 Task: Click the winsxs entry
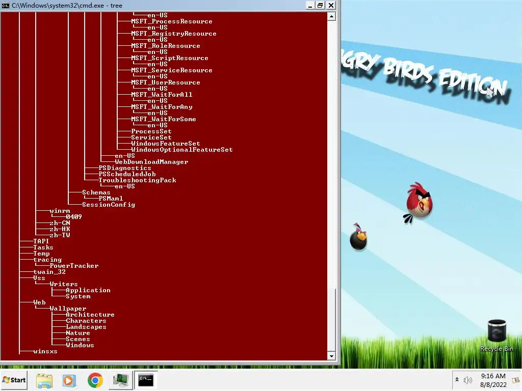point(45,351)
